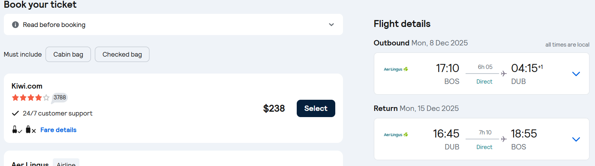Click the Kiwi.com star rating
Viewport: 595px width, 166px height.
pyautogui.click(x=30, y=97)
